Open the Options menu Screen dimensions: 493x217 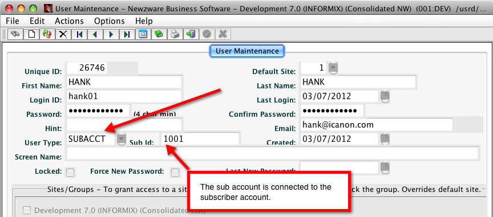[110, 21]
